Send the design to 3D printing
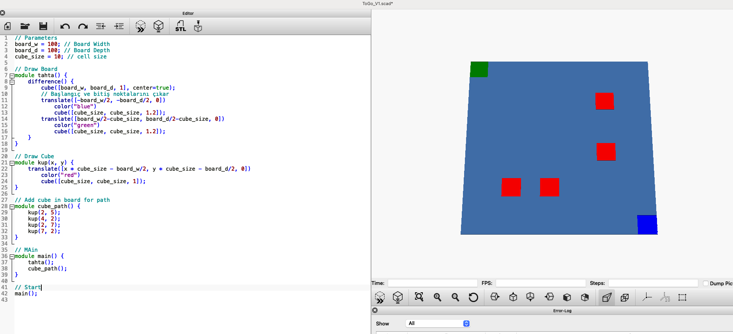This screenshot has width=733, height=334. (x=198, y=26)
